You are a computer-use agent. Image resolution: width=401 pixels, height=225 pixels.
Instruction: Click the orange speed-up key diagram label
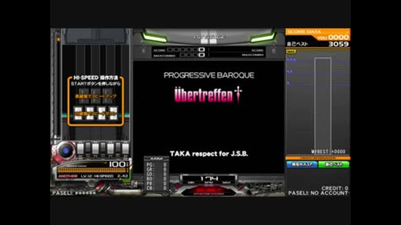(96, 96)
